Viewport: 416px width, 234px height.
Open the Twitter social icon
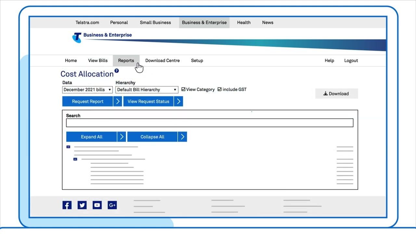[82, 205]
